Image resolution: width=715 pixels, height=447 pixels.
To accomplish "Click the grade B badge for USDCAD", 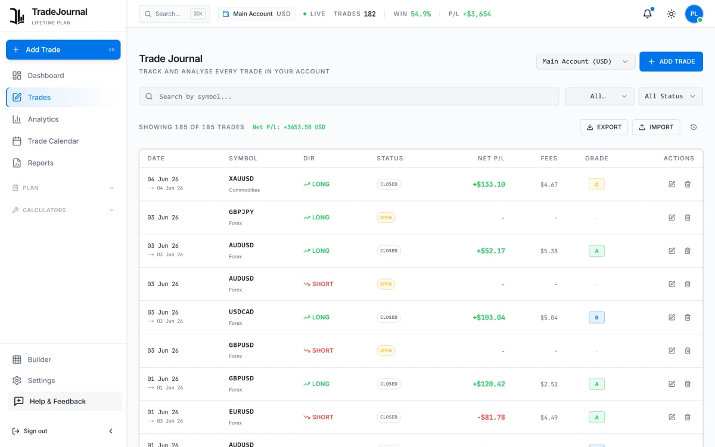I will click(x=596, y=318).
